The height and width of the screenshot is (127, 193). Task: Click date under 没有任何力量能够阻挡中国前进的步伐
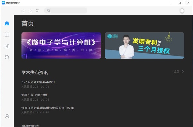(41, 112)
